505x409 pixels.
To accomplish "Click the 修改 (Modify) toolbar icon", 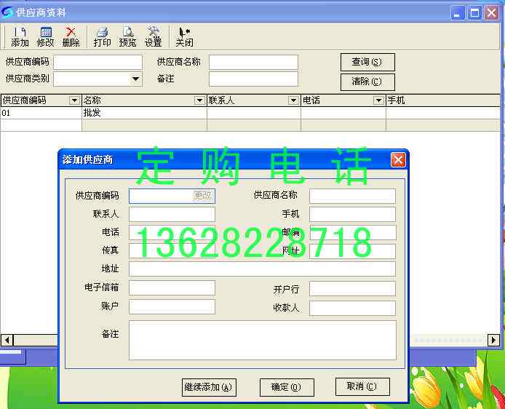I will 45,36.
